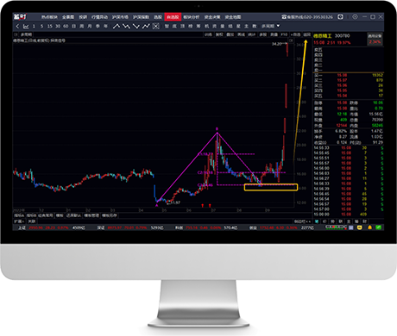
Task: Click the yellow message icon in status bar
Action: pyautogui.click(x=360, y=227)
